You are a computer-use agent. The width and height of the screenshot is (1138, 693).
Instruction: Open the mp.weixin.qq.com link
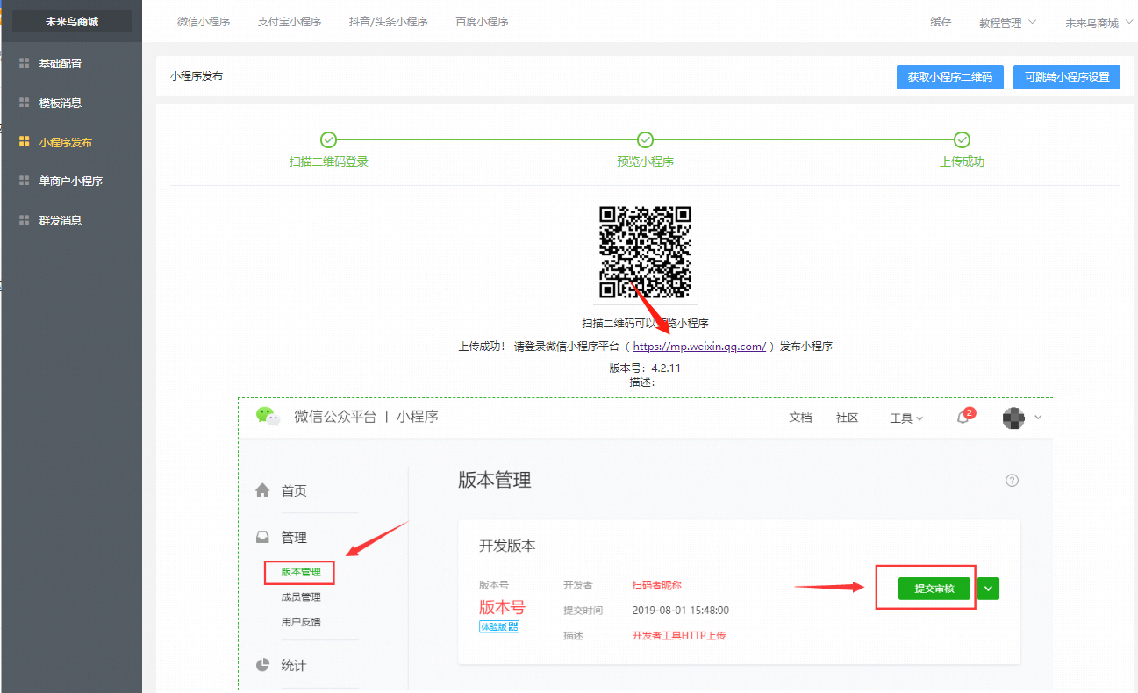coord(699,346)
